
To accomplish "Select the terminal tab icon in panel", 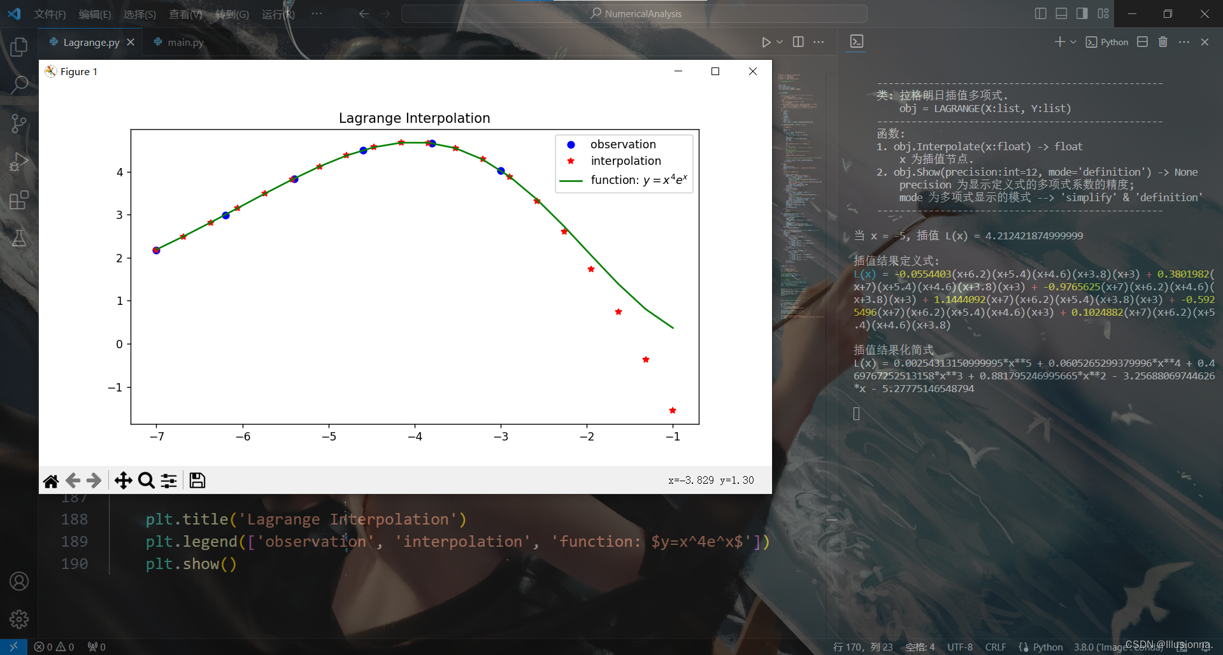I will coord(857,42).
